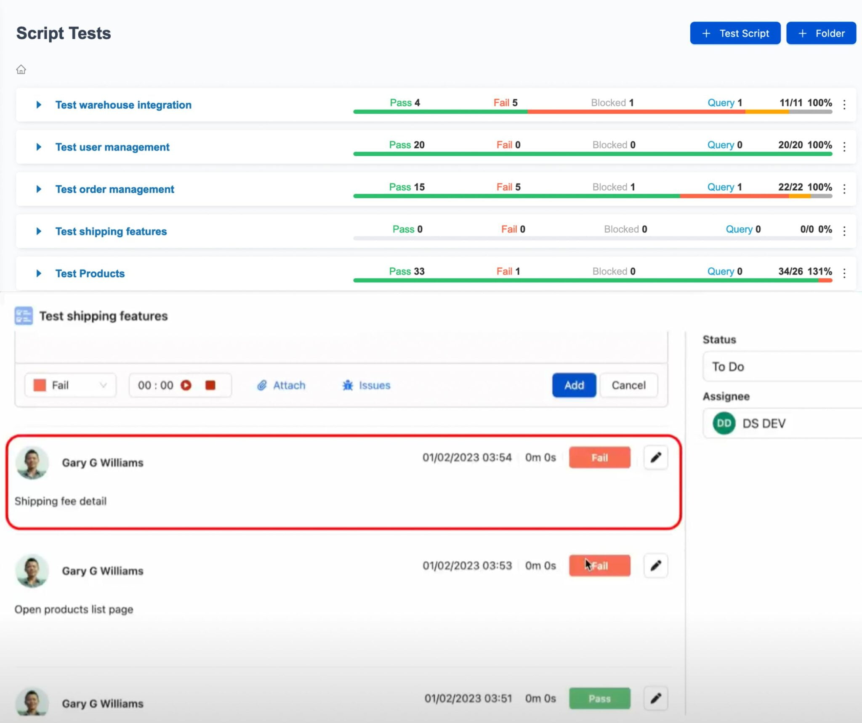The image size is (862, 723).
Task: Open the kebab menu for Test Products
Action: (845, 273)
